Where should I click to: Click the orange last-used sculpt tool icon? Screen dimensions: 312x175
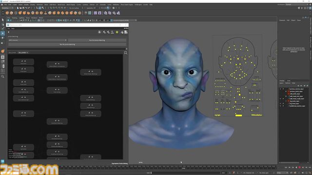tap(3, 51)
